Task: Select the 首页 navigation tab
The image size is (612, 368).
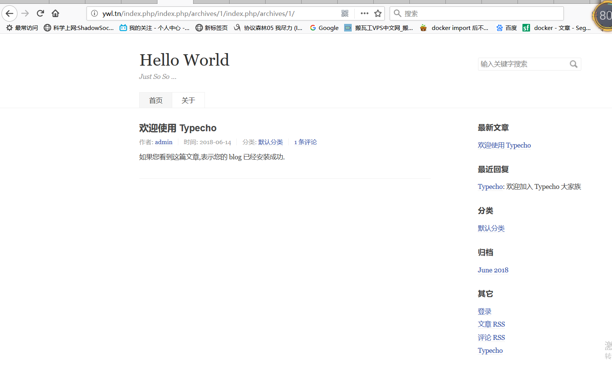Action: point(156,100)
